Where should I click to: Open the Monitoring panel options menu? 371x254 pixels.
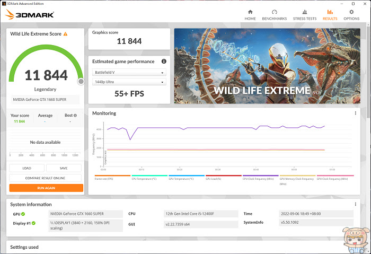(356, 113)
